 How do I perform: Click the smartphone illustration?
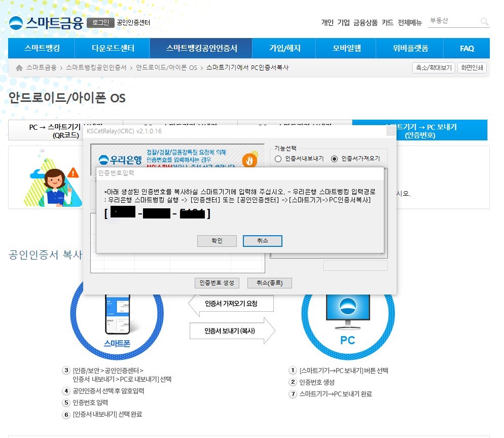[118, 314]
